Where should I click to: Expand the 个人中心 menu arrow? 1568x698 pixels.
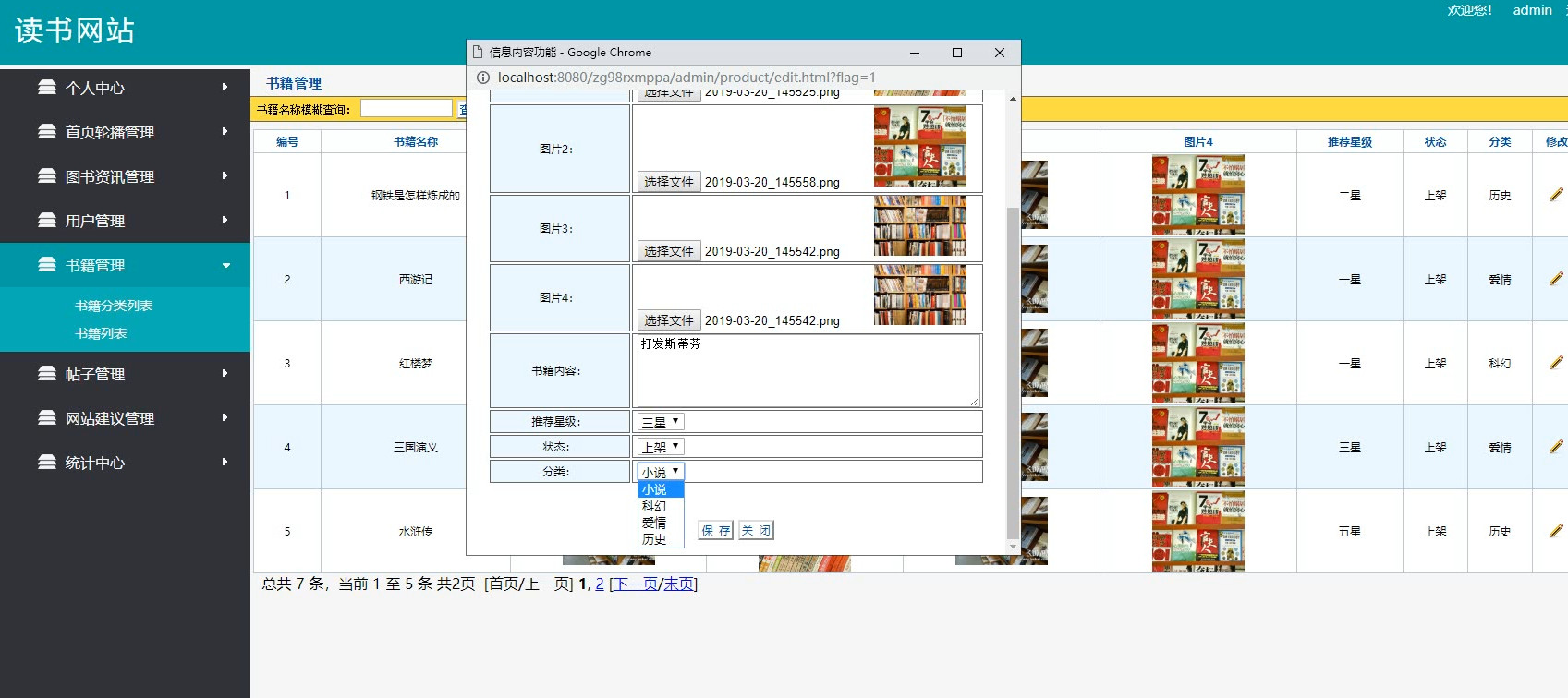pos(225,87)
